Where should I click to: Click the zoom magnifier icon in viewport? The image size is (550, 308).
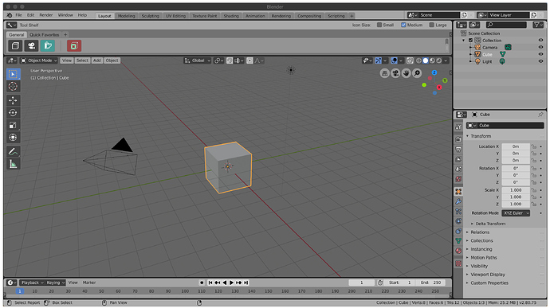click(417, 73)
